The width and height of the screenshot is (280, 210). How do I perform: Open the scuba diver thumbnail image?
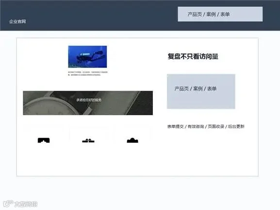(87, 57)
